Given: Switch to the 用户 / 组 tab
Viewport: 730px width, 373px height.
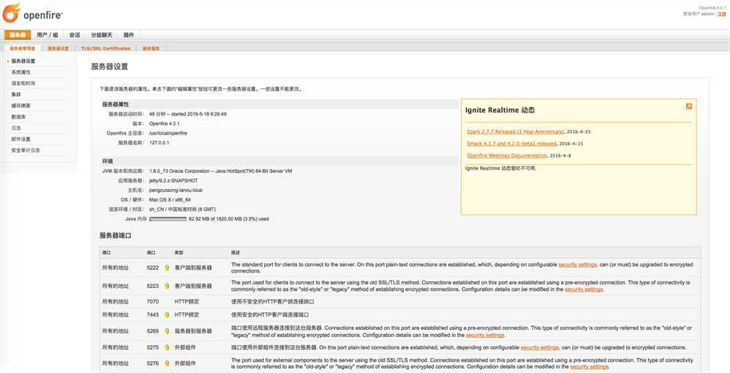Looking at the screenshot, I should pos(48,35).
